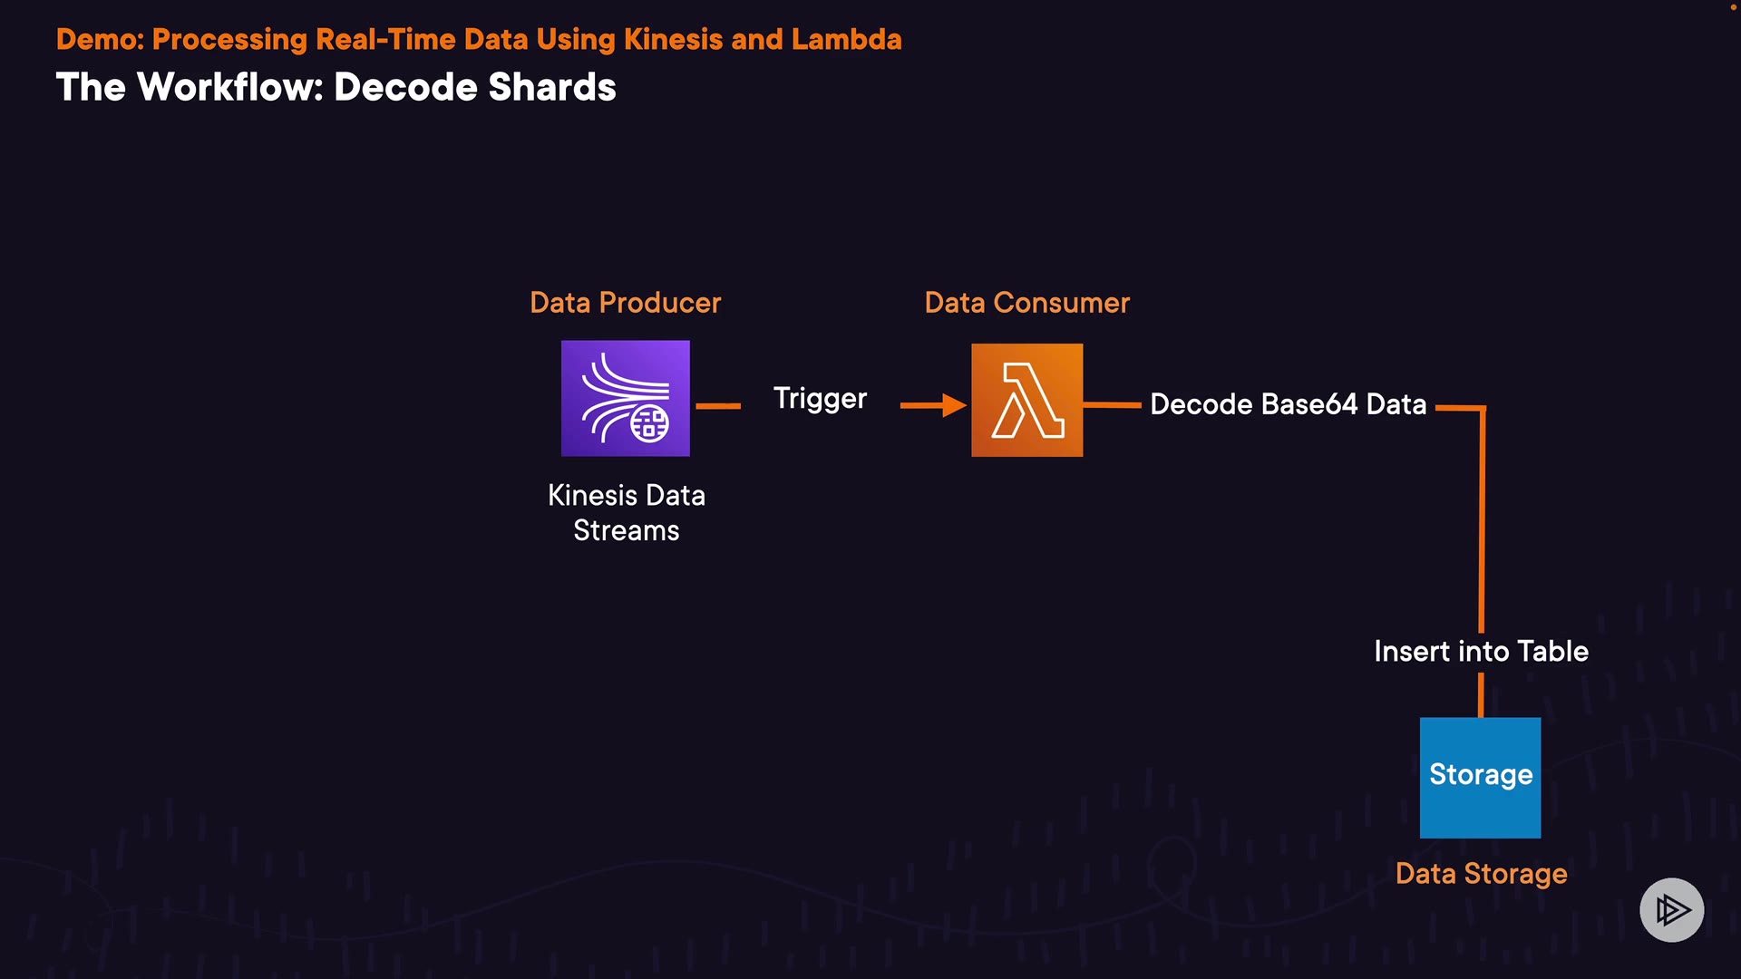Click the Kinesis Data Streams purple icon
The image size is (1741, 979).
coord(625,398)
